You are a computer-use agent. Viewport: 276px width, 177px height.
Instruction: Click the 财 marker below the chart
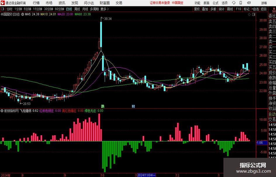click(133, 106)
